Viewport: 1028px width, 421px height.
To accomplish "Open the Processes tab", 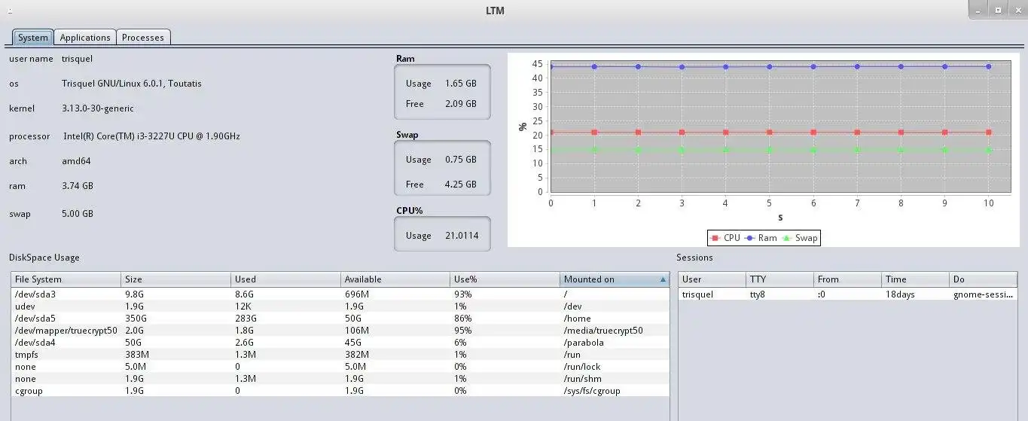I will click(143, 38).
